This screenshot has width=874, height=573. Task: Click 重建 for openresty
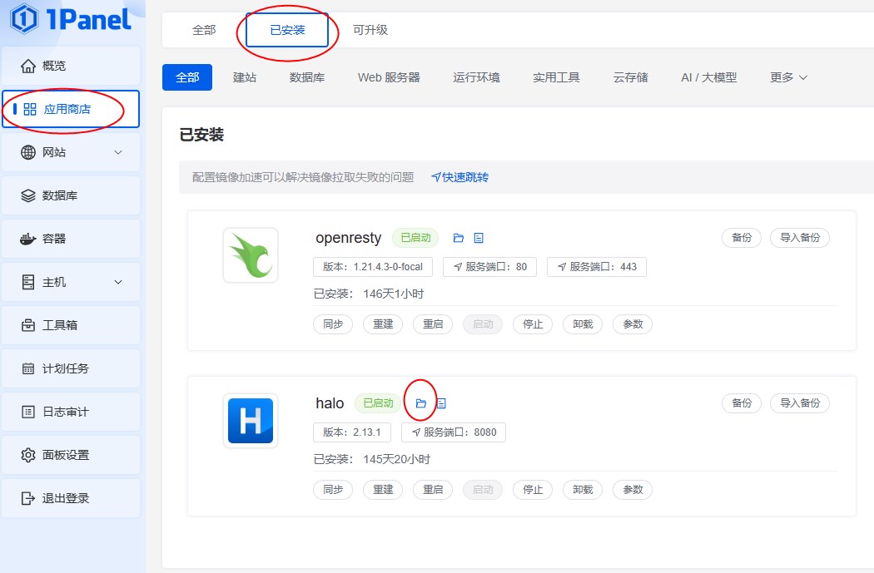pyautogui.click(x=384, y=324)
